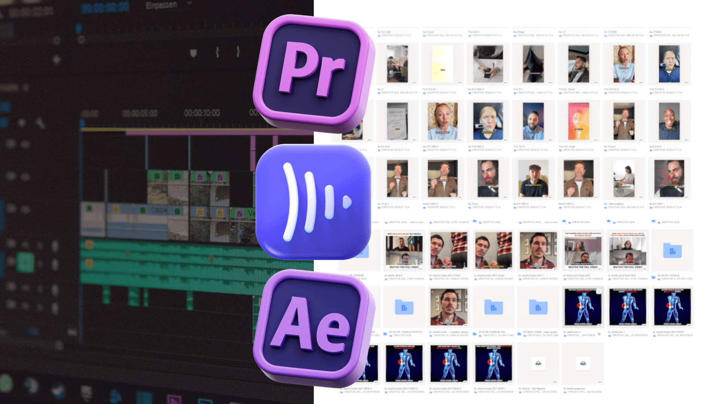
Task: Click the Mark In bracket icon
Action: coord(217,52)
